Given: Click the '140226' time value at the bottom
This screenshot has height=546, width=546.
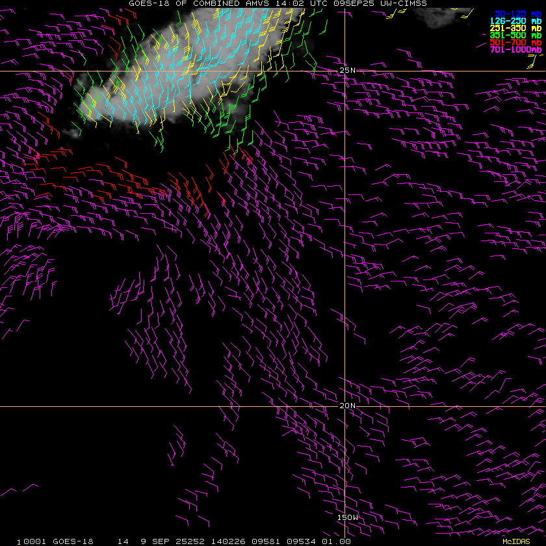Looking at the screenshot, I should [228, 541].
